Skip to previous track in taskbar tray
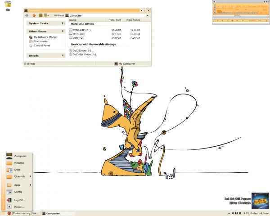270x216 pixels. tap(233, 213)
